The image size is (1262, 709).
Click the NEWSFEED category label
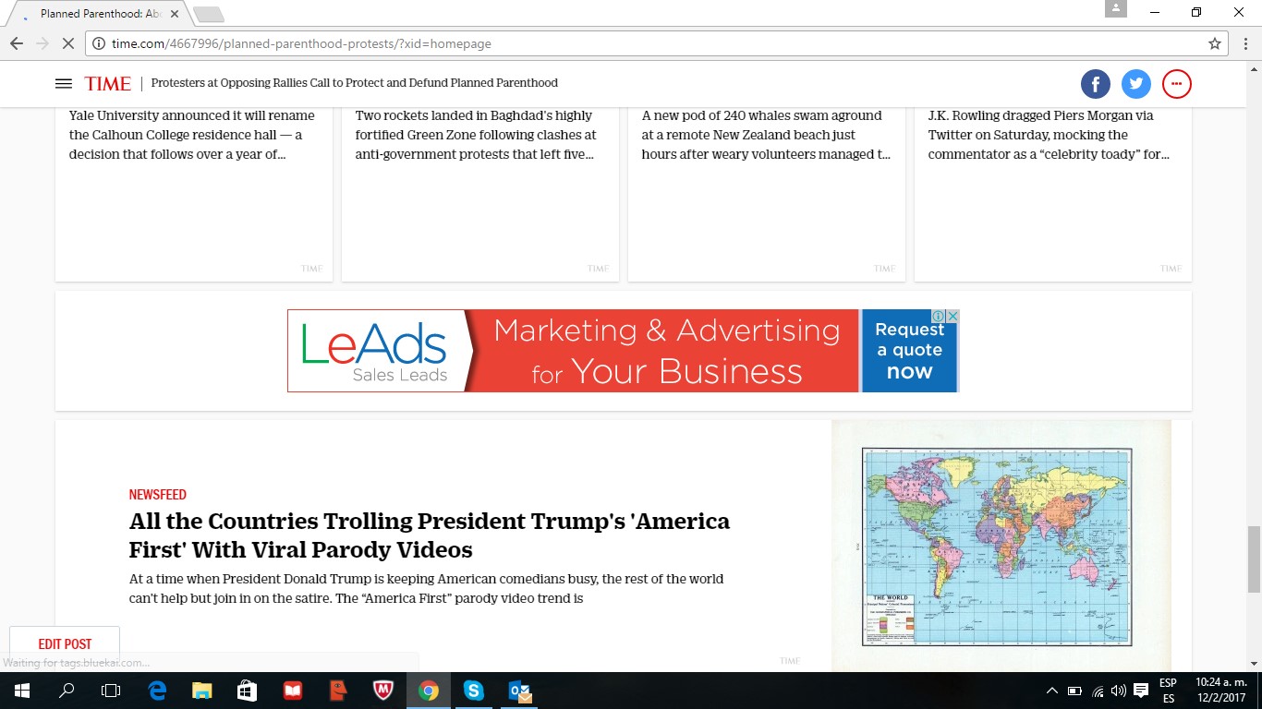[x=158, y=495]
